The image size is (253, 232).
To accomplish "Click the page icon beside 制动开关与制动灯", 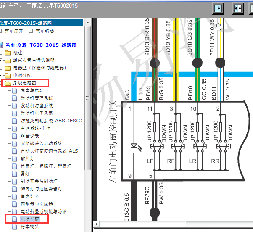I will pos(15,182).
